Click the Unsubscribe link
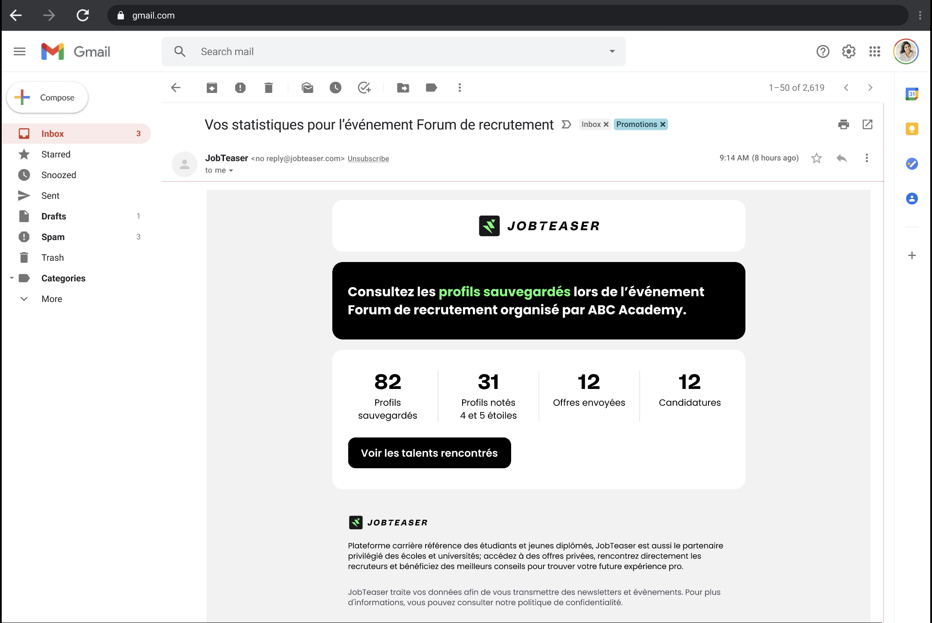The width and height of the screenshot is (932, 623). (x=368, y=159)
